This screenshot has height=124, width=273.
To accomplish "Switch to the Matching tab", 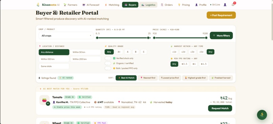I will tap(112, 5).
